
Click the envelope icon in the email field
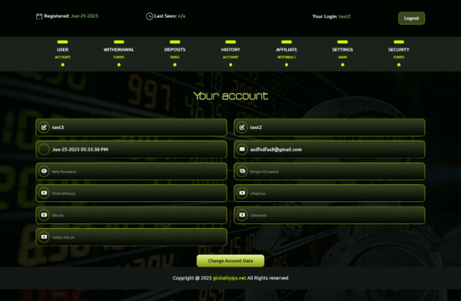[x=242, y=149]
